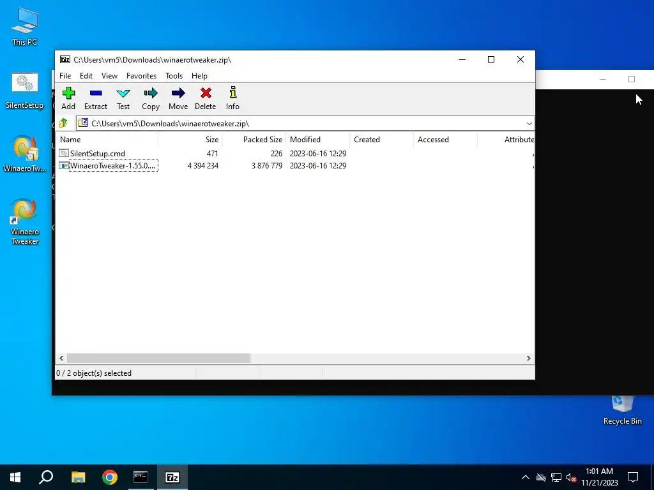Click the horizontal scrollbar thumb

click(x=158, y=359)
